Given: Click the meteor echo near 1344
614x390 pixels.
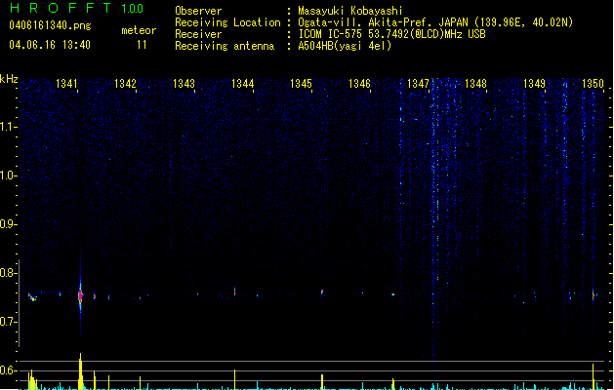Looking at the screenshot, I should 234,292.
